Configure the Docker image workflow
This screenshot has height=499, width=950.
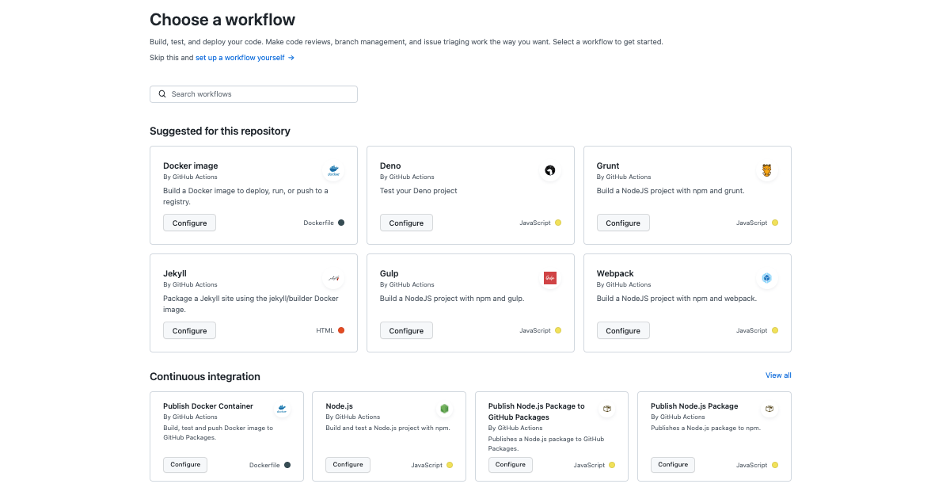click(189, 223)
